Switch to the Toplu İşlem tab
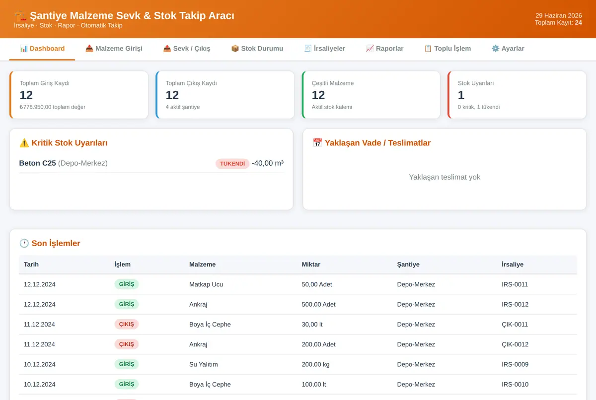596x400 pixels. [x=447, y=49]
